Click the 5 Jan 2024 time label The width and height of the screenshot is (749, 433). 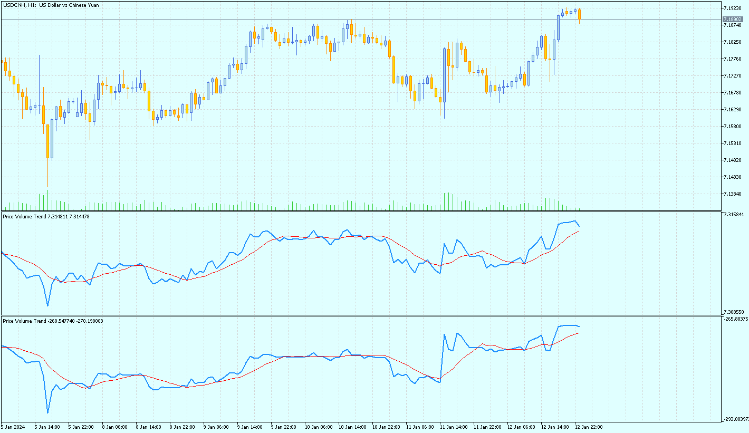point(13,427)
